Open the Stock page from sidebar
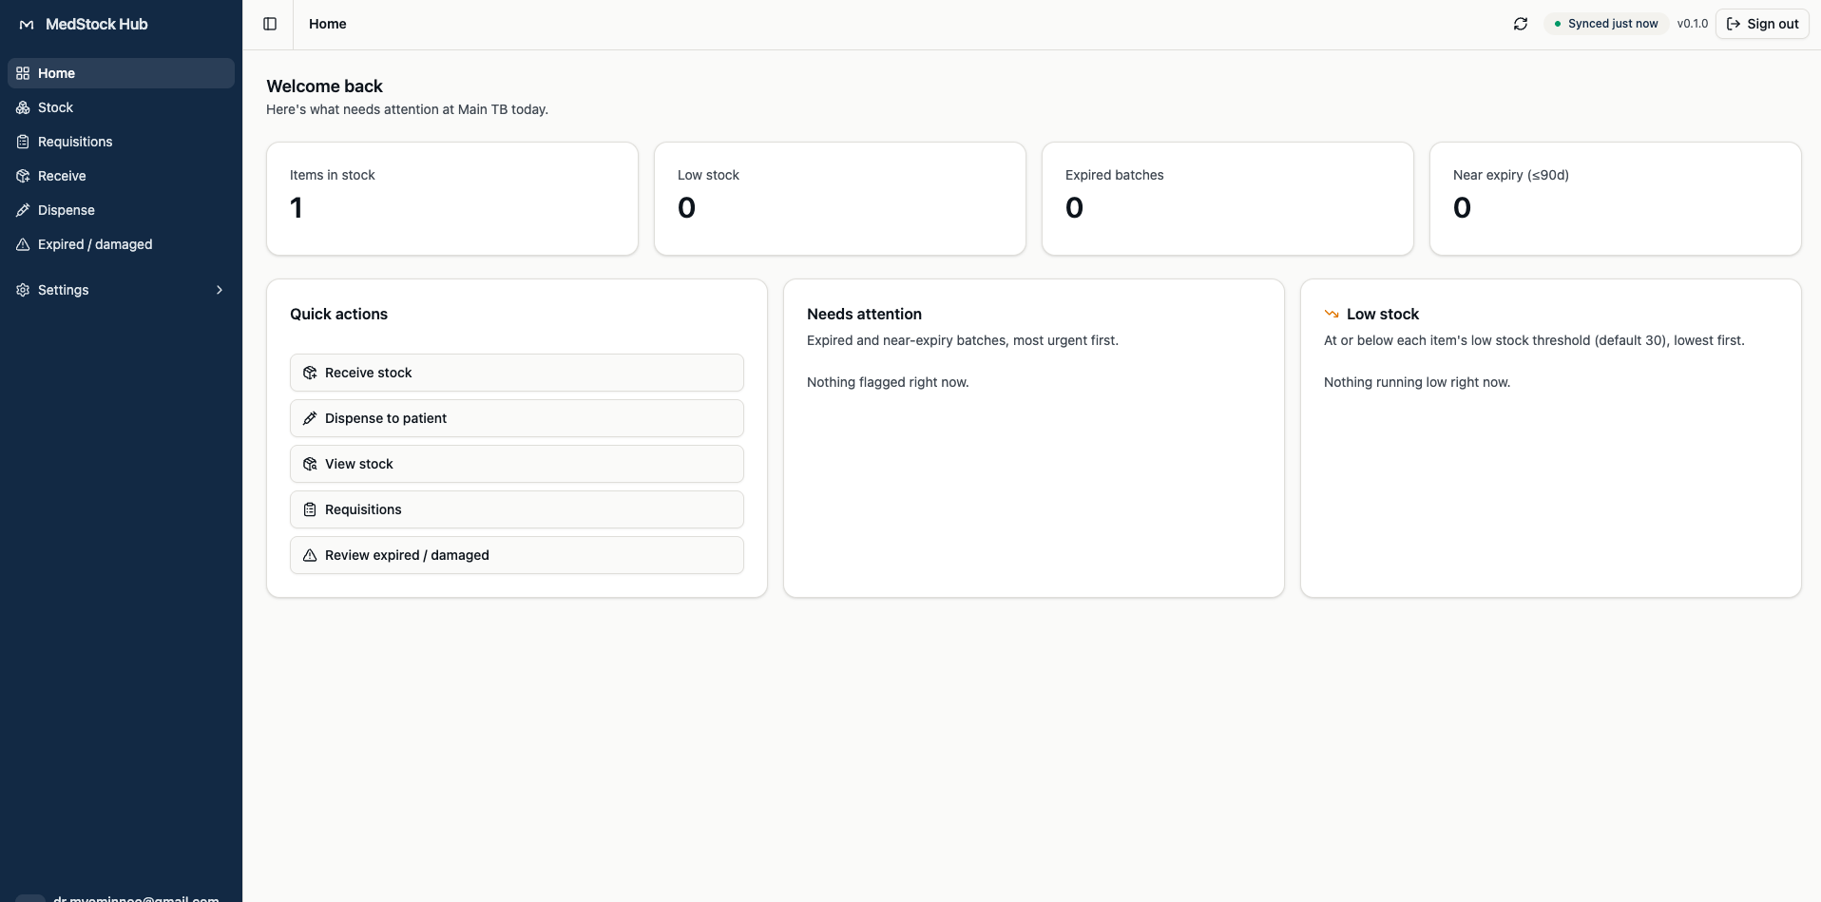 pos(121,107)
